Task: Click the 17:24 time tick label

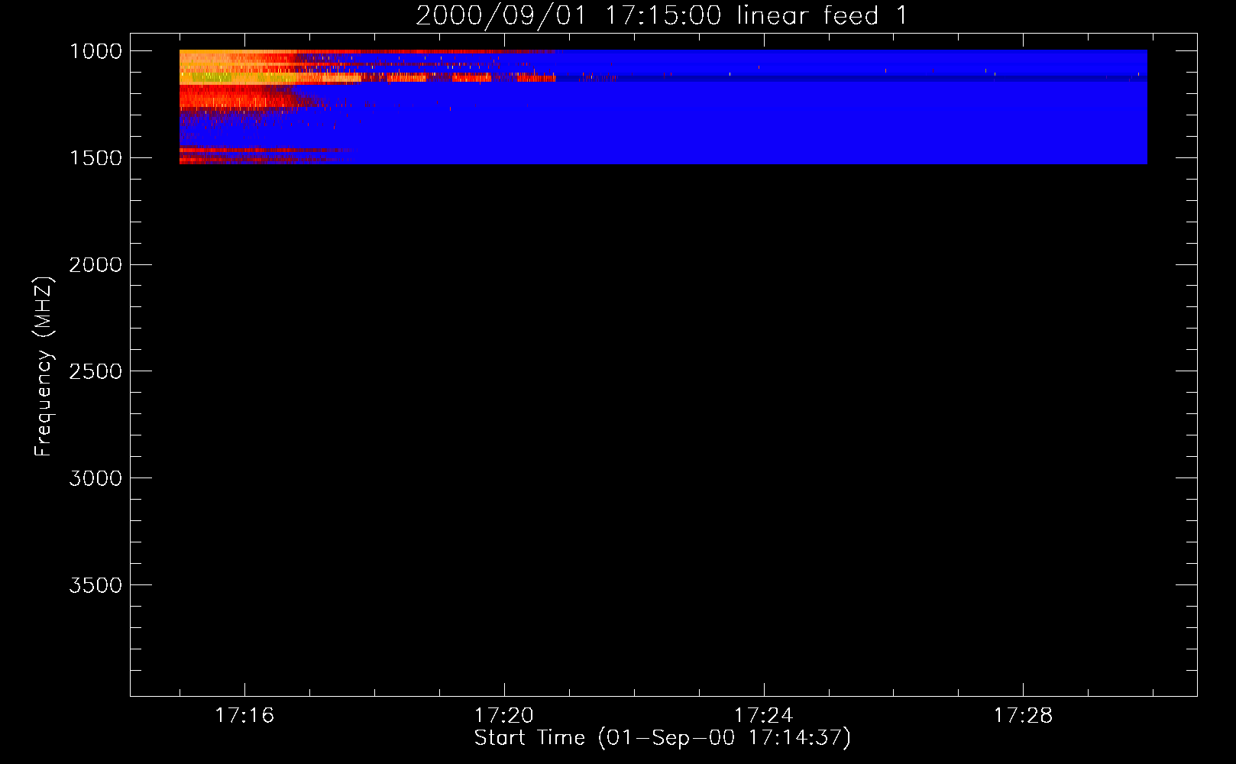Action: 763,716
